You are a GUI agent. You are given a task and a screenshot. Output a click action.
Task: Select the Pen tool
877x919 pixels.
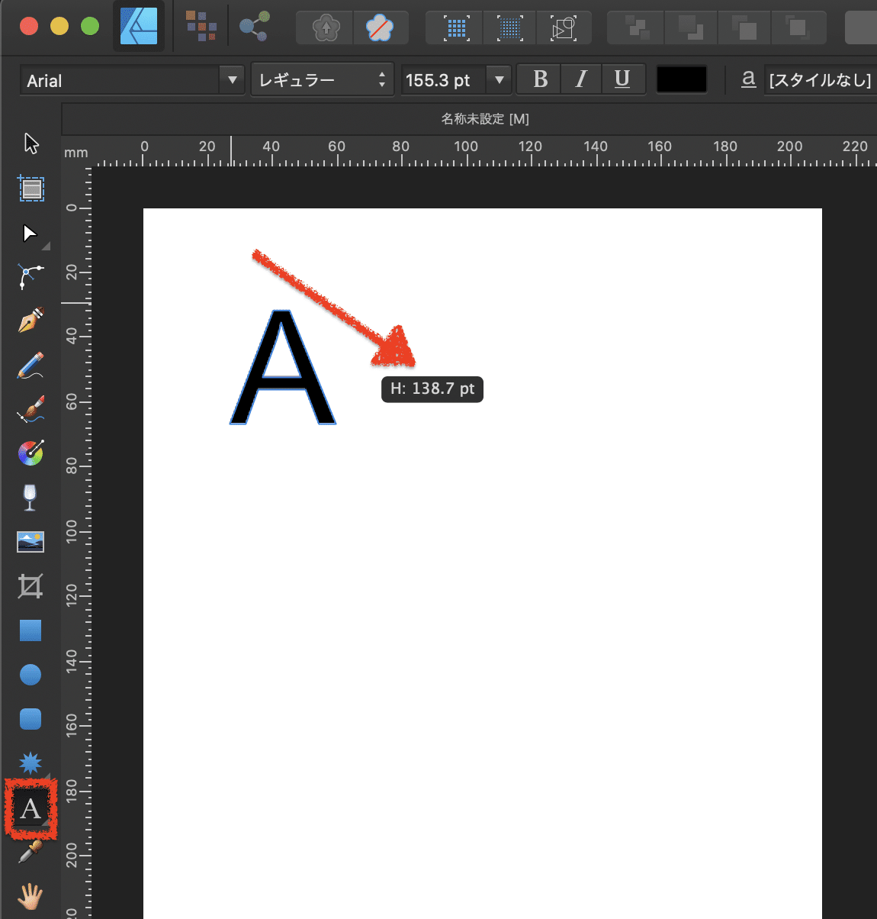pyautogui.click(x=31, y=321)
